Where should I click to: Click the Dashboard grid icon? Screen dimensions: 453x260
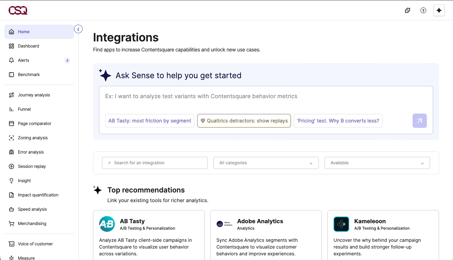click(x=11, y=46)
